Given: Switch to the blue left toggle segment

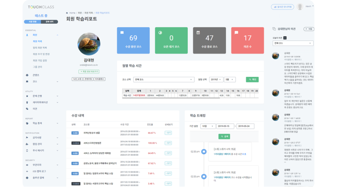Looking at the screenshot, I should [x=32, y=22].
